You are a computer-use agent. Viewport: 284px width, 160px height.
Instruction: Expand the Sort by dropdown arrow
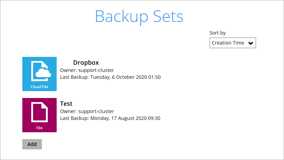point(251,43)
